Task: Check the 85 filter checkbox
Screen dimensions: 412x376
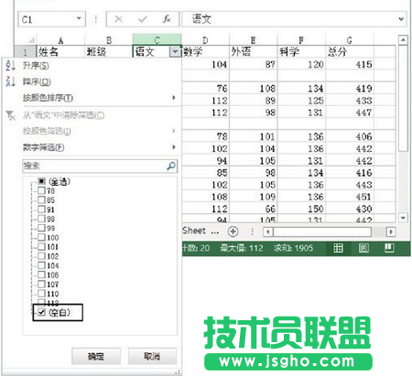Action: click(41, 200)
